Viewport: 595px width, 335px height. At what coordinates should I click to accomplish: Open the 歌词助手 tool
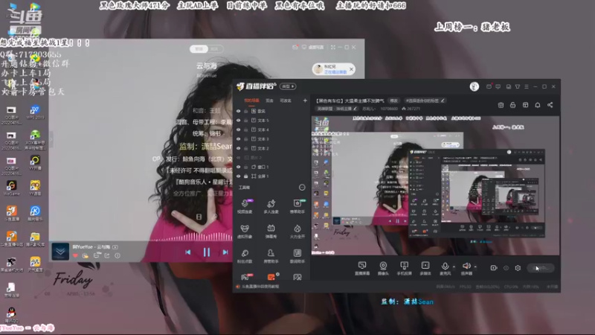point(297,256)
